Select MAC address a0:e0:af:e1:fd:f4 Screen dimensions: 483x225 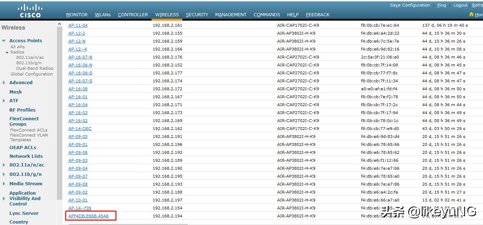click(379, 89)
